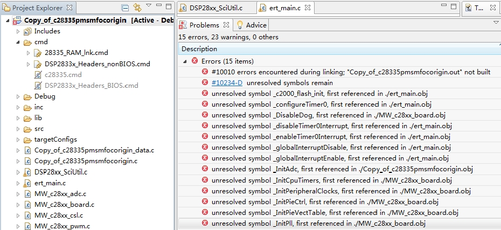Click the Description column header
This screenshot has height=230, width=501.
[x=199, y=49]
